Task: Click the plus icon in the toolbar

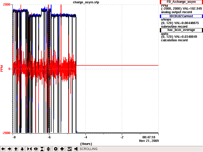Action: (x=62, y=149)
